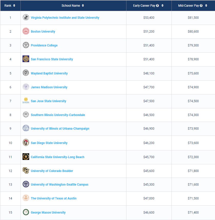Image resolution: width=215 pixels, height=220 pixels.
Task: Click University of Washington-Seattle seal
Action: point(26,184)
